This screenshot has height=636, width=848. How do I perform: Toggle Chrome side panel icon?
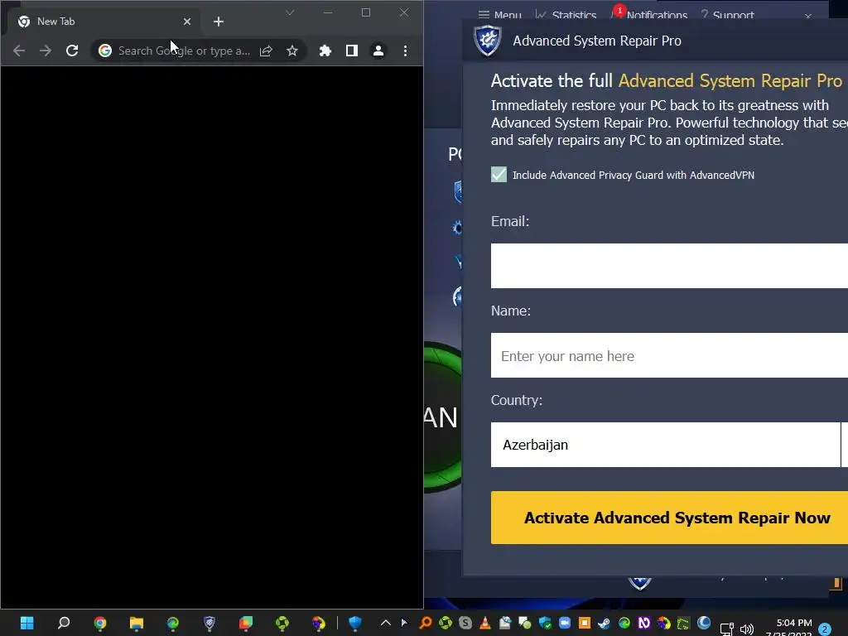(351, 51)
